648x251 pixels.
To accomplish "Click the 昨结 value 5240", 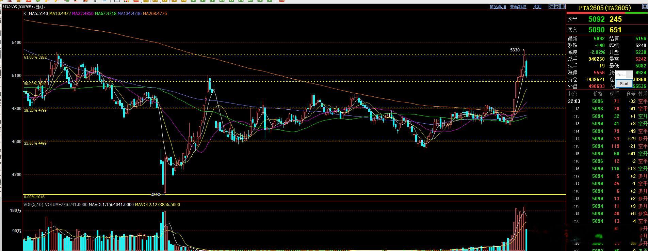I will (x=641, y=45).
